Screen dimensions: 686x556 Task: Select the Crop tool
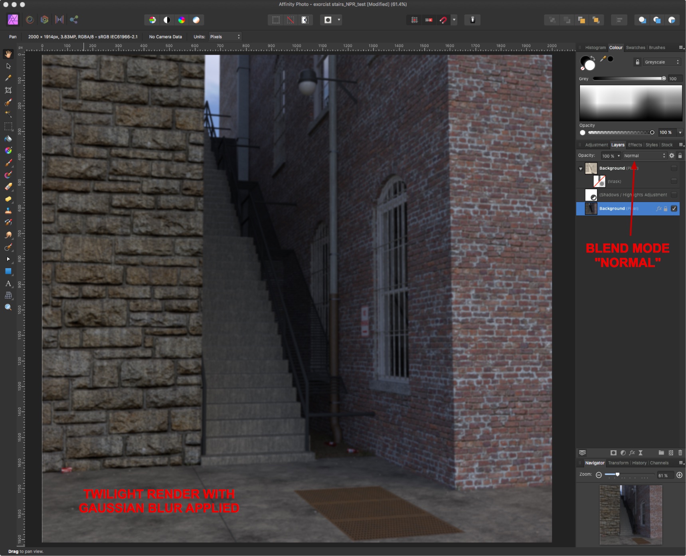[x=8, y=90]
